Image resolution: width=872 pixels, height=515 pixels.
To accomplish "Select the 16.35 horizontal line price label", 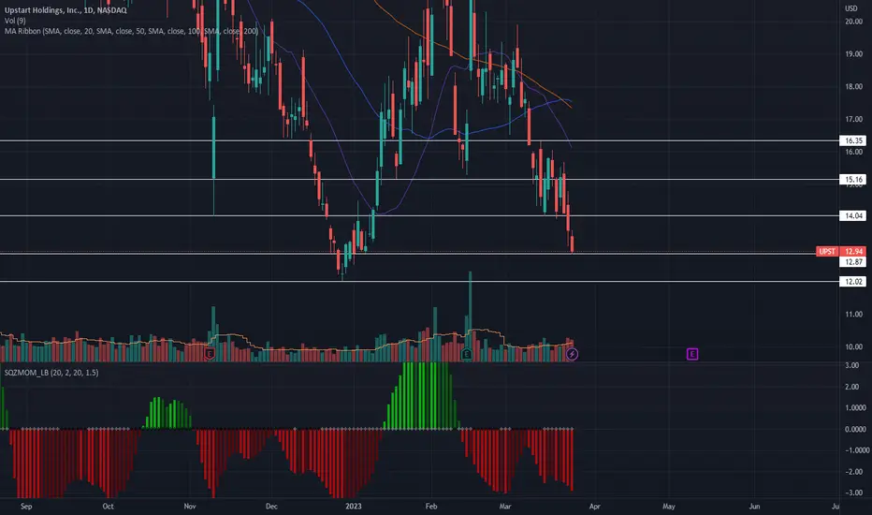I will tap(853, 140).
